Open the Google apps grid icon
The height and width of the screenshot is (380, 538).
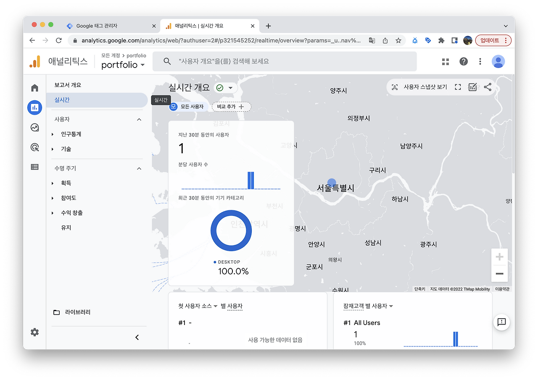click(446, 62)
